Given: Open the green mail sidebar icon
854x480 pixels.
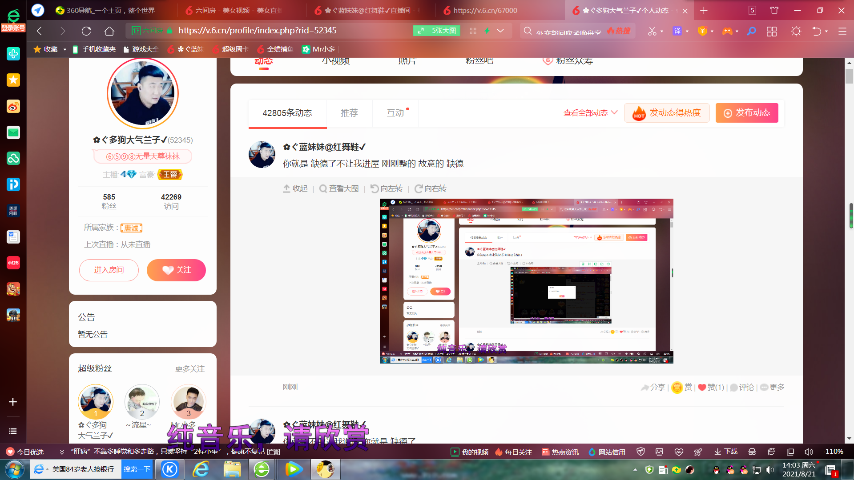Looking at the screenshot, I should (13, 132).
